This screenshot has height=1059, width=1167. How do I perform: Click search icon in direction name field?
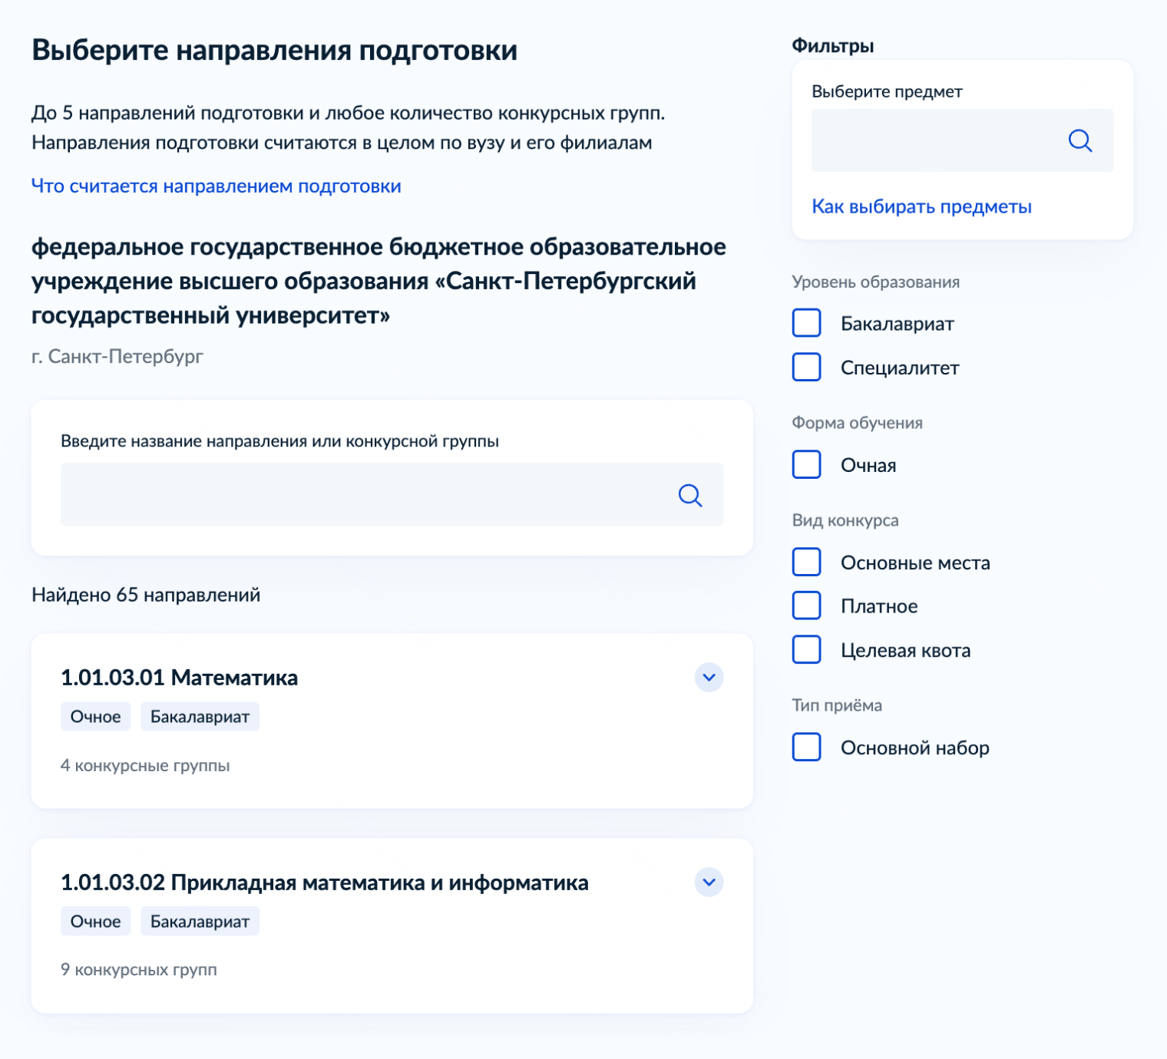(690, 495)
